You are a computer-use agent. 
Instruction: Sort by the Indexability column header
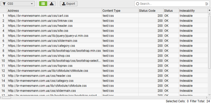pos(193,11)
